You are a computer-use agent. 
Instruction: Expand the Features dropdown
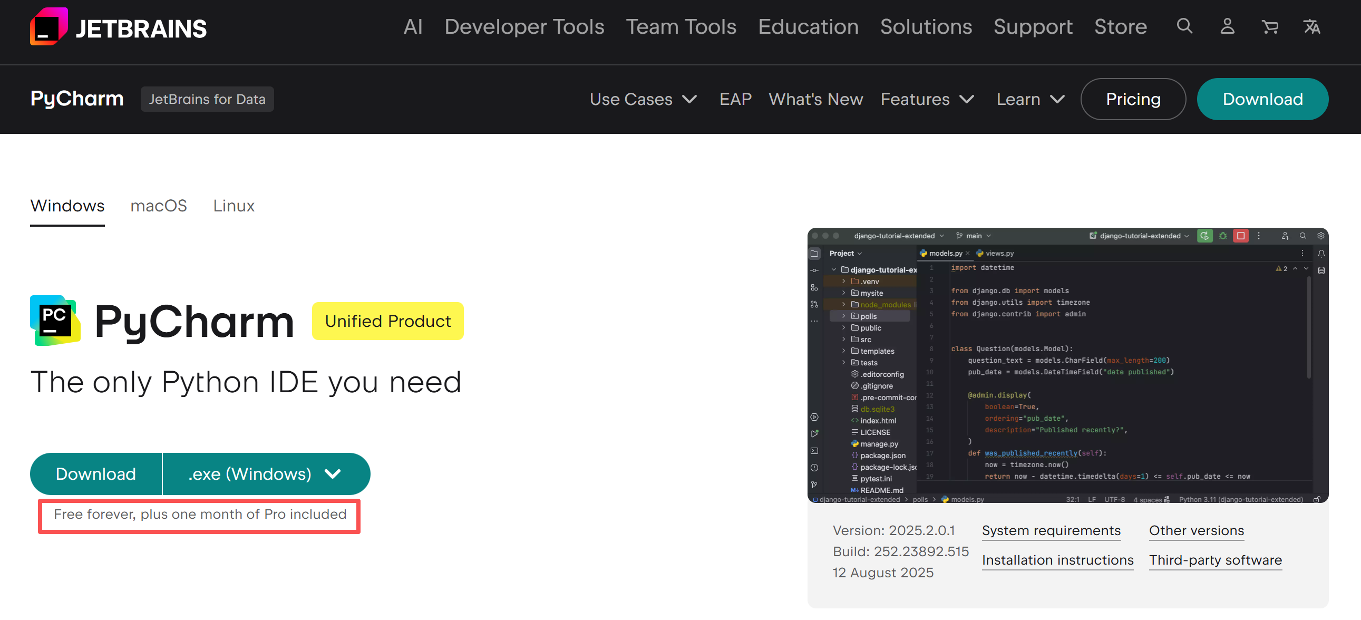[927, 99]
